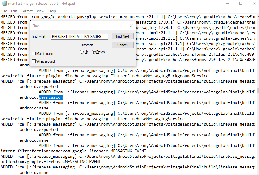Click the Notepad icon in the title bar
Screen dimensions: 259x175
tap(4, 3)
